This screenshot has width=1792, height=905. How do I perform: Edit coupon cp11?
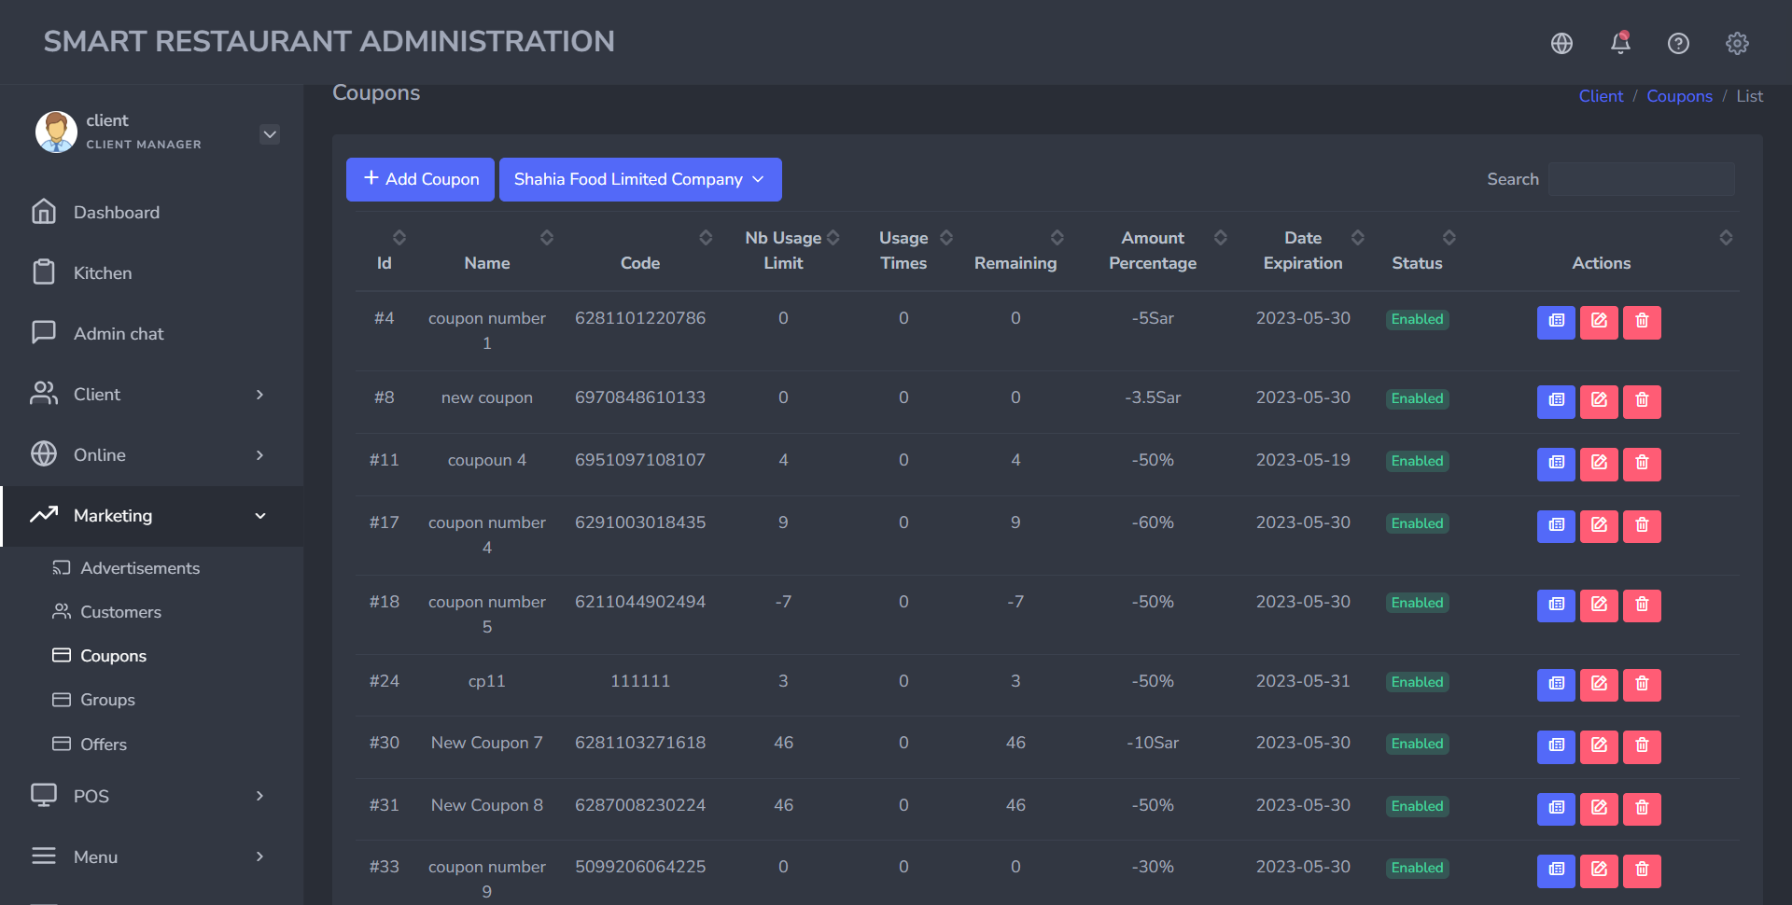[x=1599, y=685]
